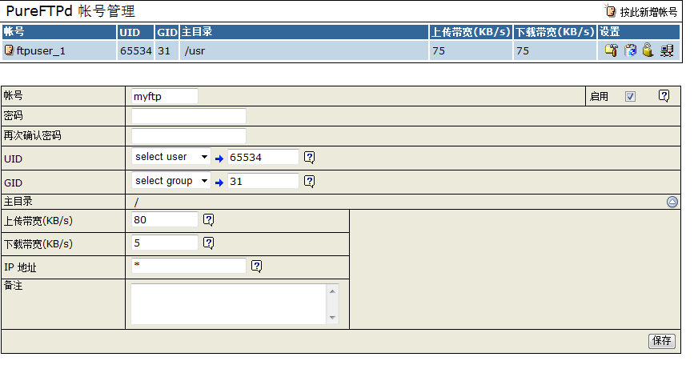Viewport: 694px width, 365px height.
Task: Click the 密码 password input field
Action: click(189, 116)
